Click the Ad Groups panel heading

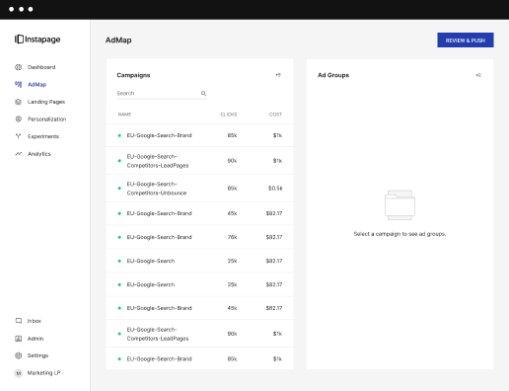point(333,75)
